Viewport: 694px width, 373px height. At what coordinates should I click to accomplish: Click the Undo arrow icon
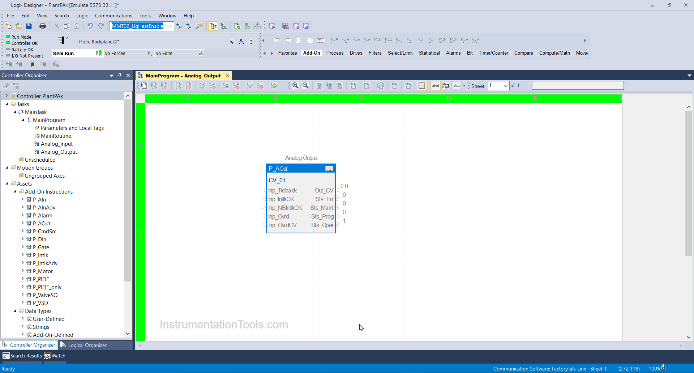90,26
